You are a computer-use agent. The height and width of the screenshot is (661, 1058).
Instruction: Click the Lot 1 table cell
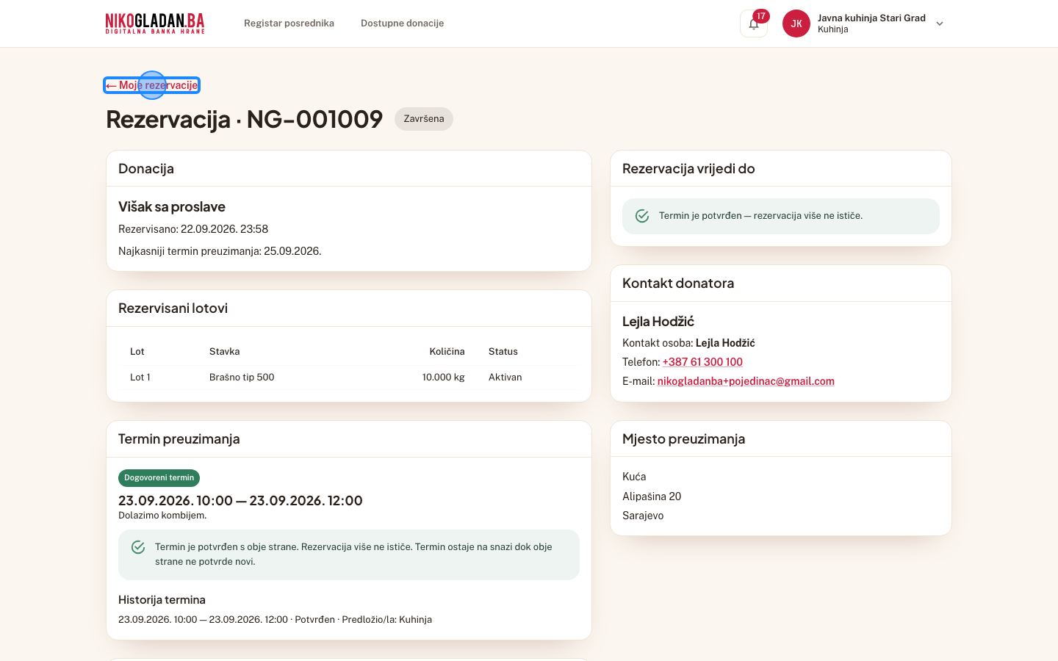(x=140, y=378)
